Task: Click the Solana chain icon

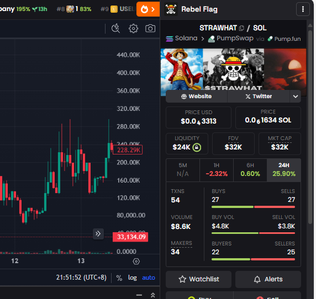Action: click(170, 39)
